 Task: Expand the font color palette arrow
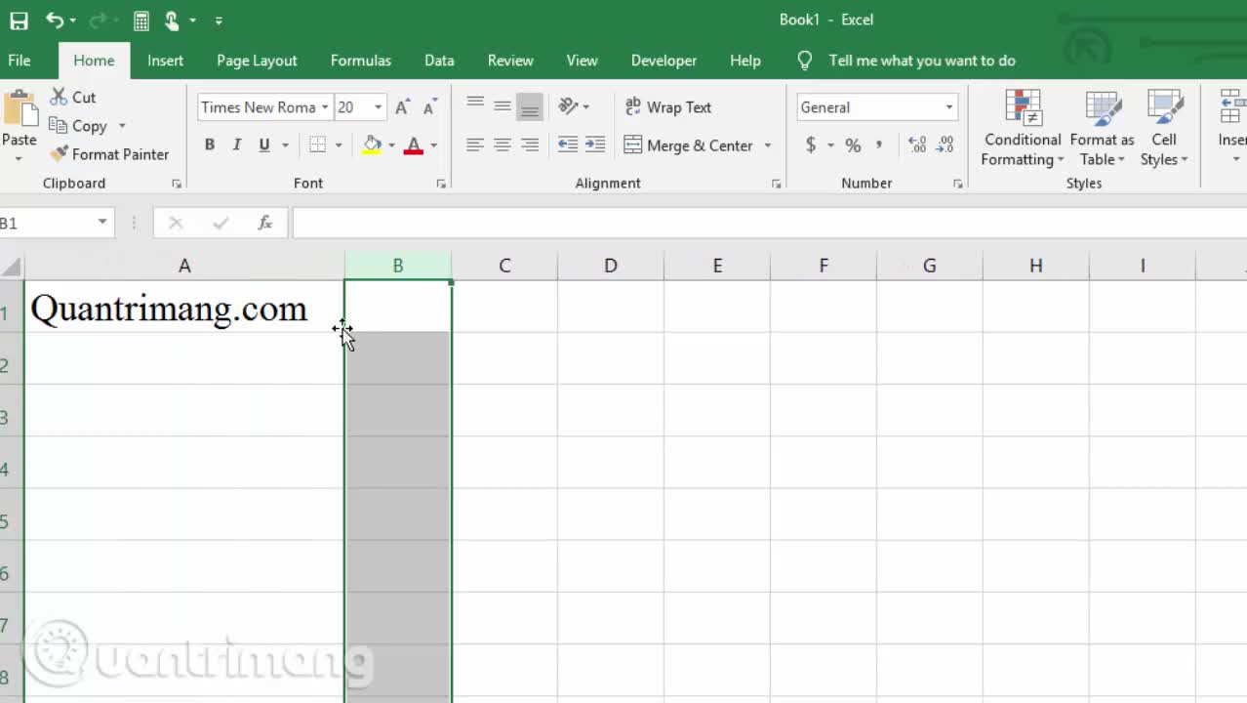(x=434, y=145)
